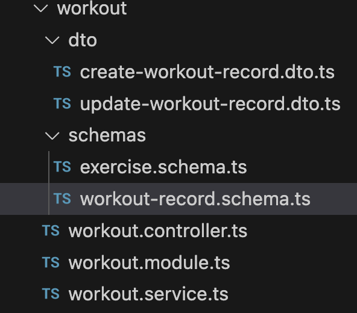This screenshot has height=313, width=357.
Task: Select the schemas folder label
Action: [x=107, y=135]
